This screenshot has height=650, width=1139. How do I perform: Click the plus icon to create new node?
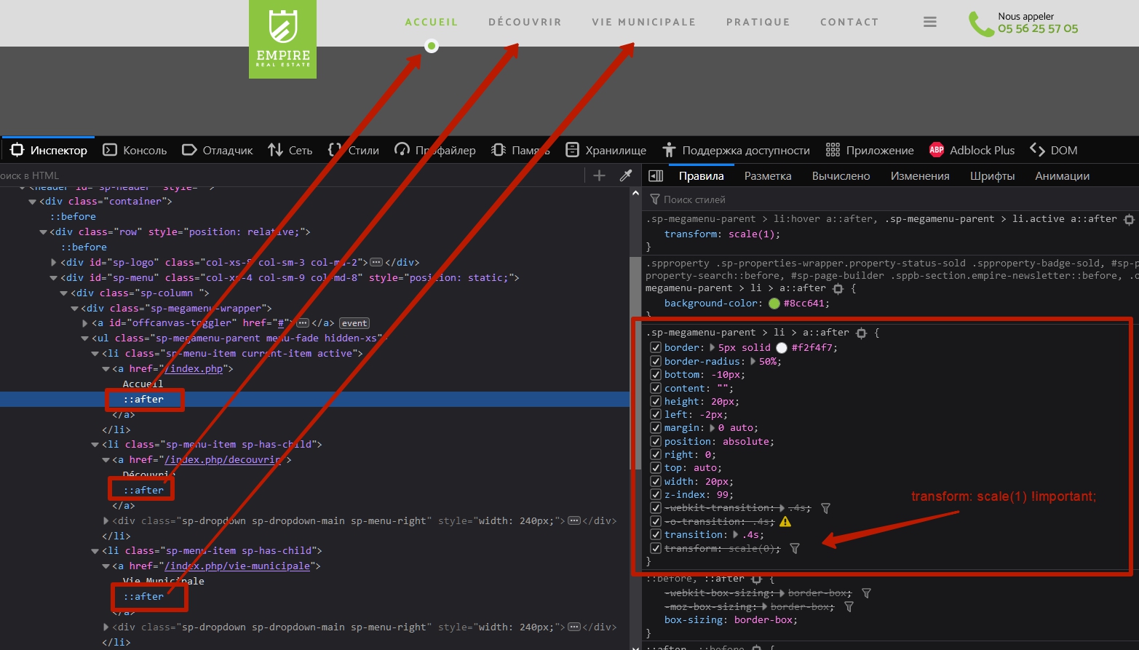(x=599, y=175)
